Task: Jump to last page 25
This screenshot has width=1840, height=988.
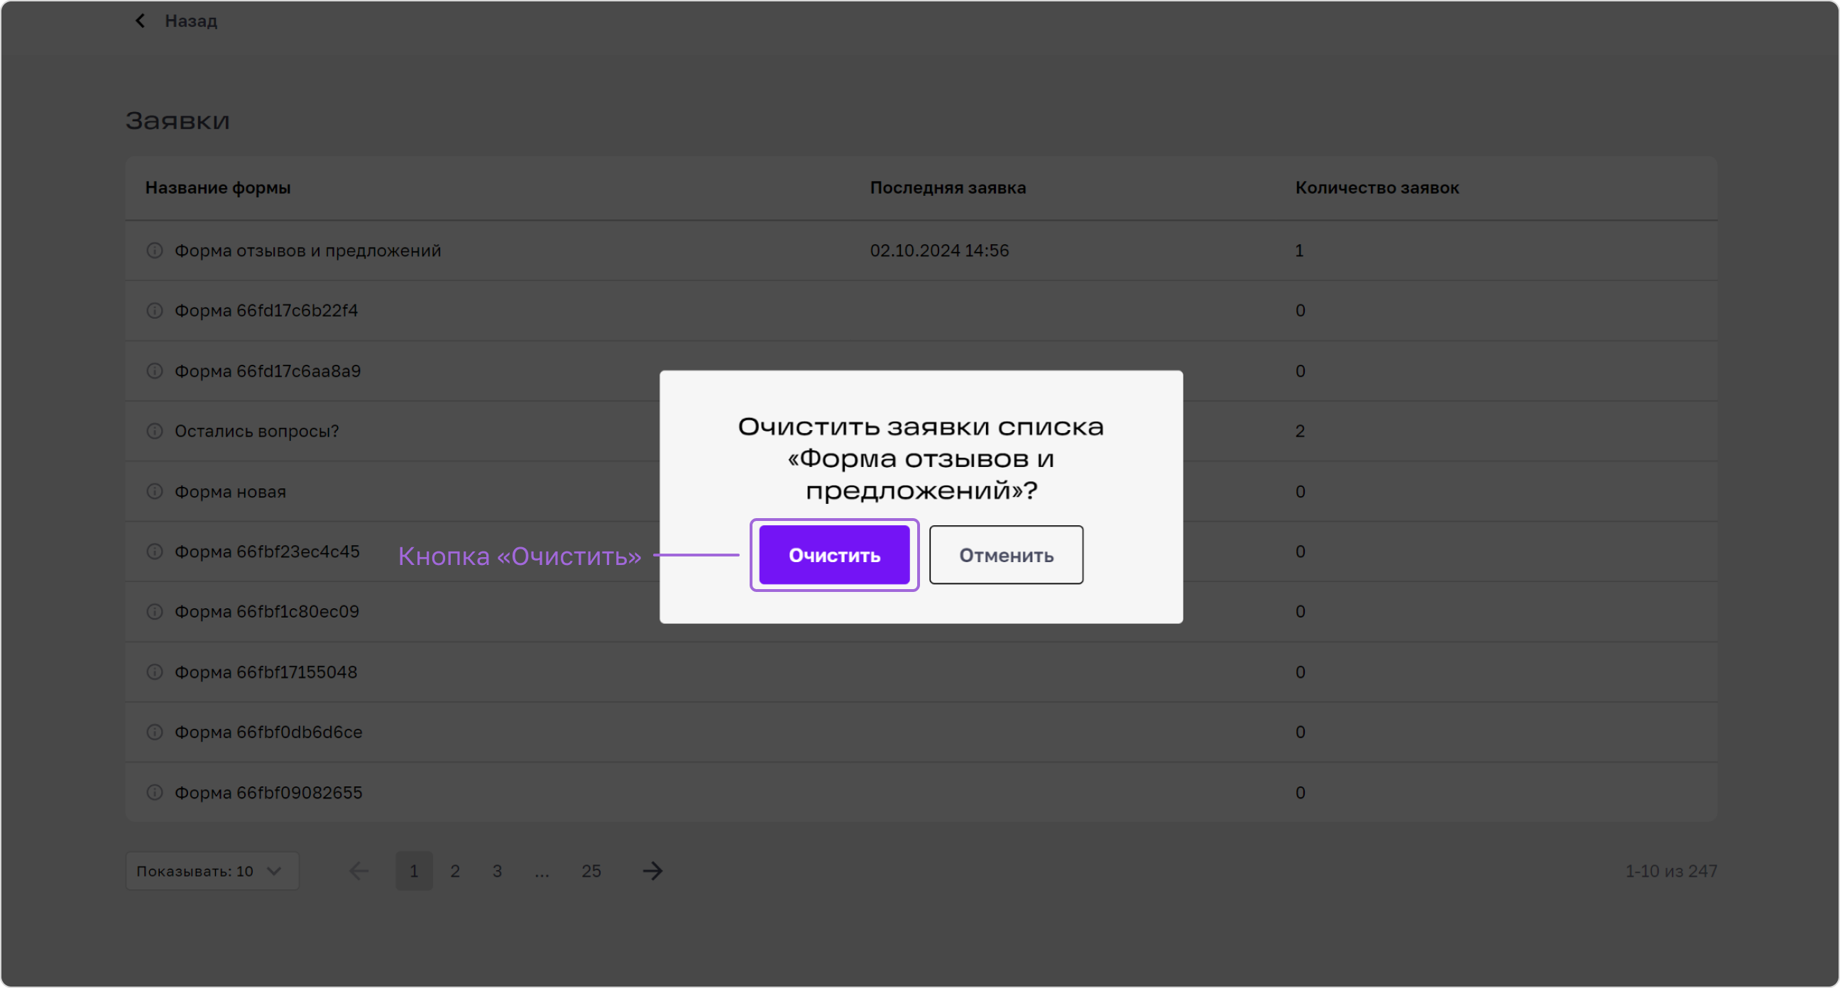Action: coord(591,871)
